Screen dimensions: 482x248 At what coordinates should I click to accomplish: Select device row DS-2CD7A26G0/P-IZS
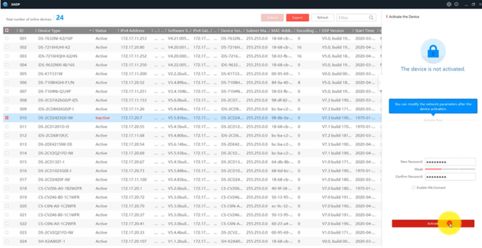192,100
